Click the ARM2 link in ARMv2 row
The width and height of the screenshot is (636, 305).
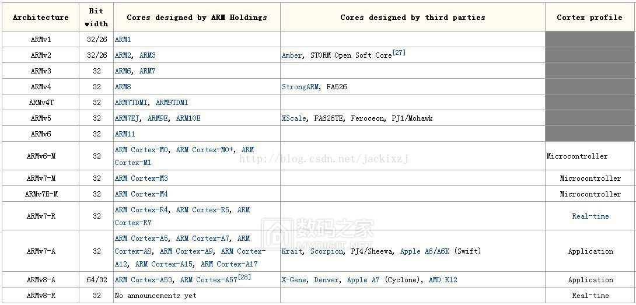(123, 55)
